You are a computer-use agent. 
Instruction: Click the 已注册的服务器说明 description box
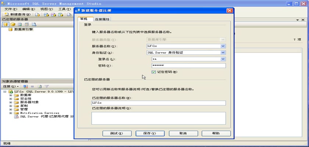coord(159,118)
